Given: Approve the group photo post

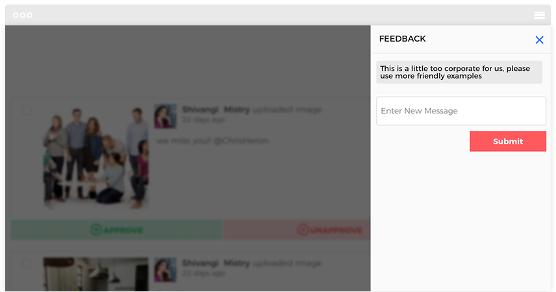Looking at the screenshot, I should [116, 230].
